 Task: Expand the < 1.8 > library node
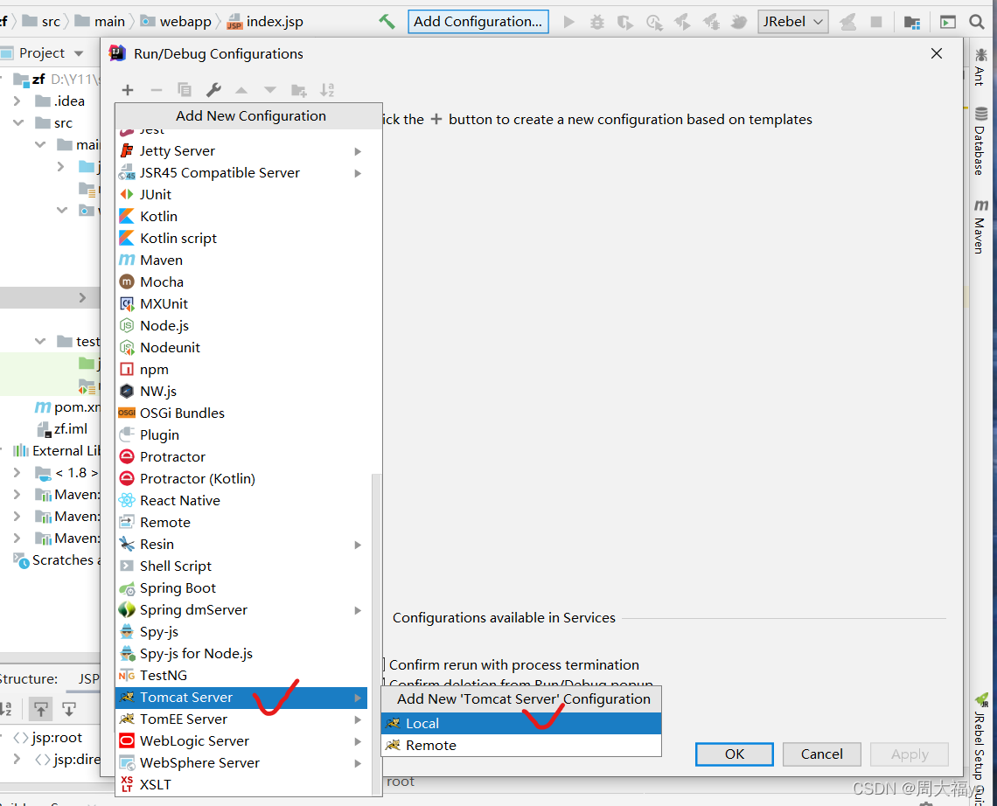point(17,472)
